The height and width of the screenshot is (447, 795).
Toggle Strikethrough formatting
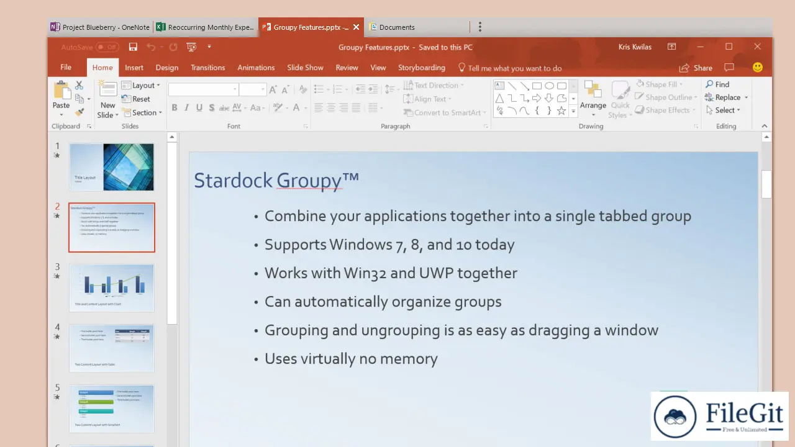[x=224, y=108]
